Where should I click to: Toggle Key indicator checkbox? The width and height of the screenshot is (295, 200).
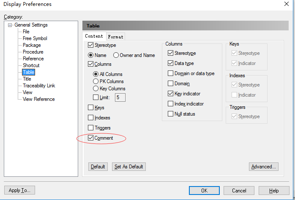[x=170, y=94]
